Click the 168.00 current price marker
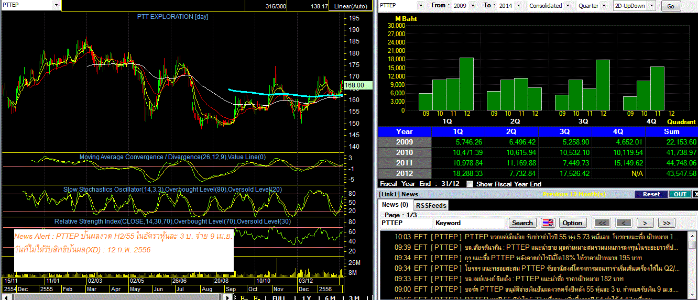Viewport: 698px width, 300px height. [x=357, y=85]
